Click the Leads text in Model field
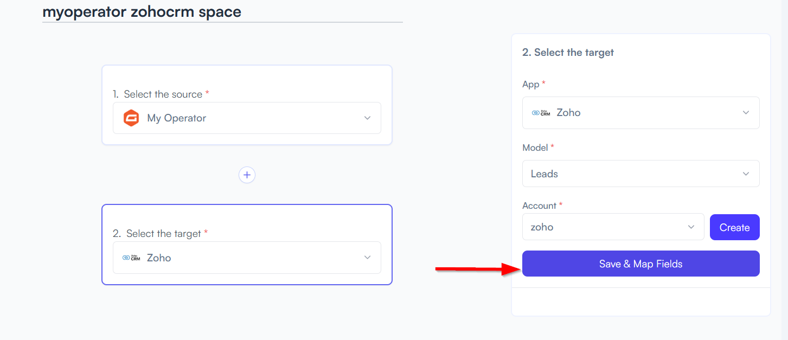This screenshot has height=340, width=788. pyautogui.click(x=544, y=174)
